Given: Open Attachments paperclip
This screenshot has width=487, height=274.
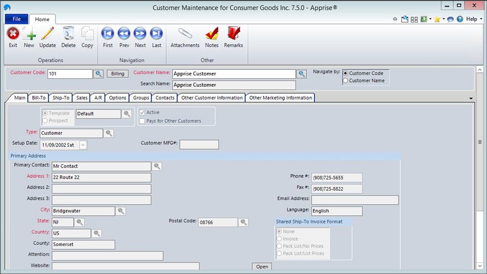Looking at the screenshot, I should [185, 33].
